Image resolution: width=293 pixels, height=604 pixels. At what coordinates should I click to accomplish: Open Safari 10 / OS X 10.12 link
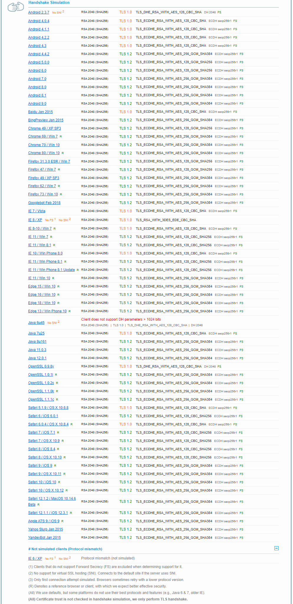point(46,490)
